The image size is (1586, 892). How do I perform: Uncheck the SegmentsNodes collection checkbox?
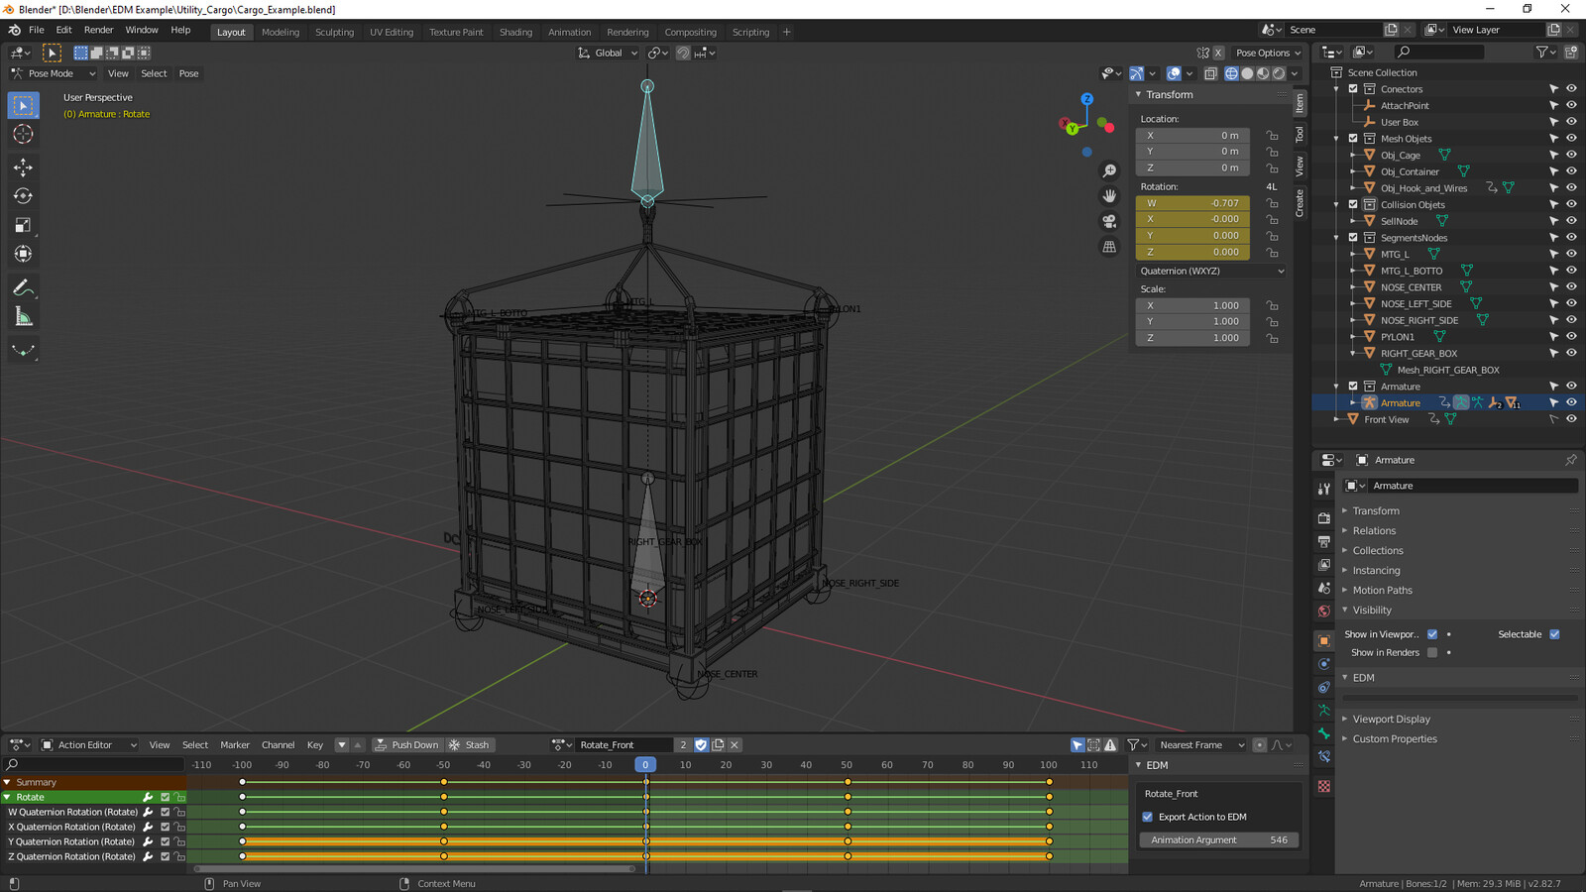tap(1353, 238)
